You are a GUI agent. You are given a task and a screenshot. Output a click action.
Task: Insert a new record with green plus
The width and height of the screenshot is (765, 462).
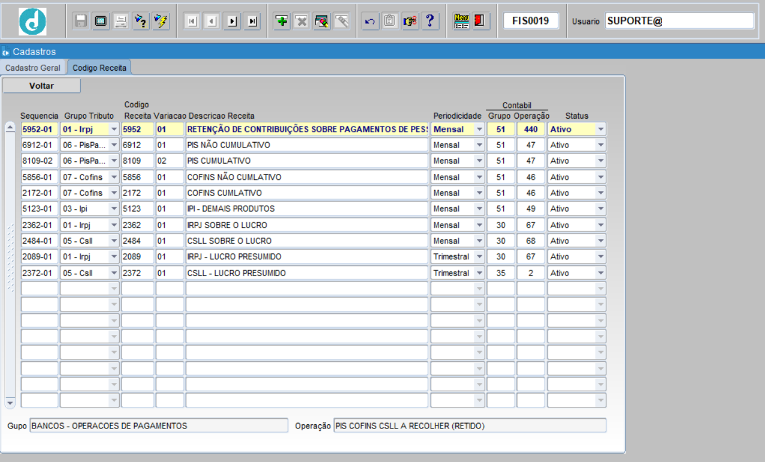click(282, 22)
